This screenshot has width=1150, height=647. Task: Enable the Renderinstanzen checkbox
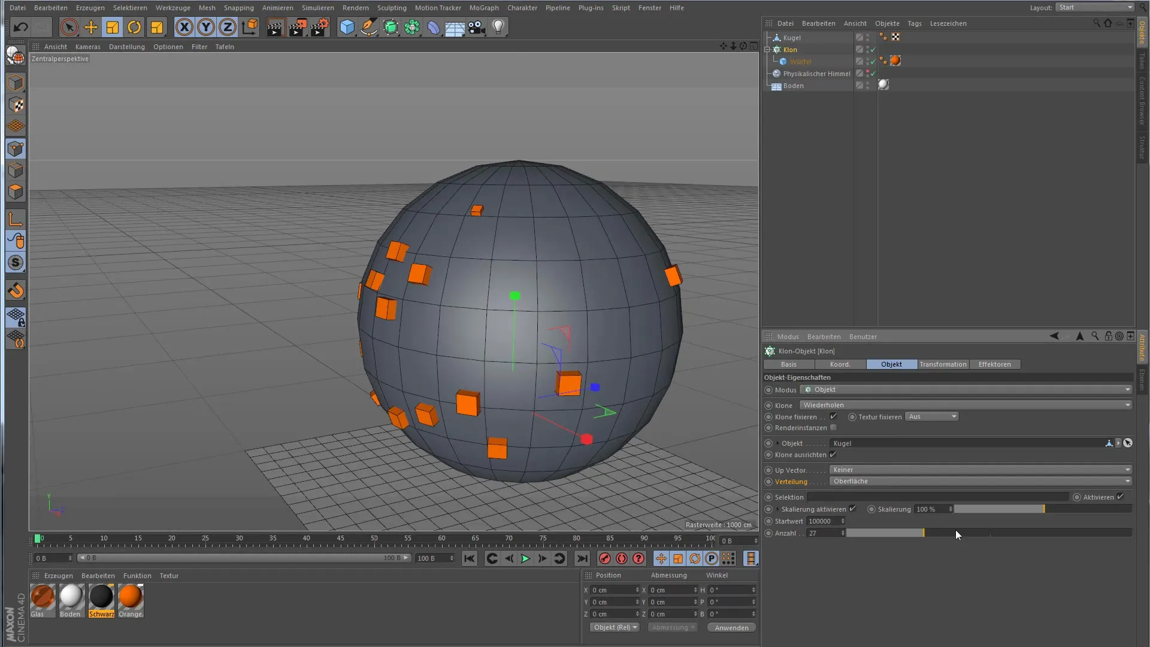tap(833, 428)
